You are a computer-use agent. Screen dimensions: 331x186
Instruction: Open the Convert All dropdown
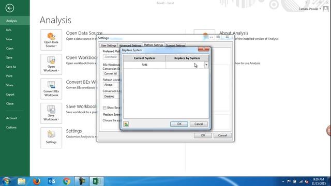point(112,73)
